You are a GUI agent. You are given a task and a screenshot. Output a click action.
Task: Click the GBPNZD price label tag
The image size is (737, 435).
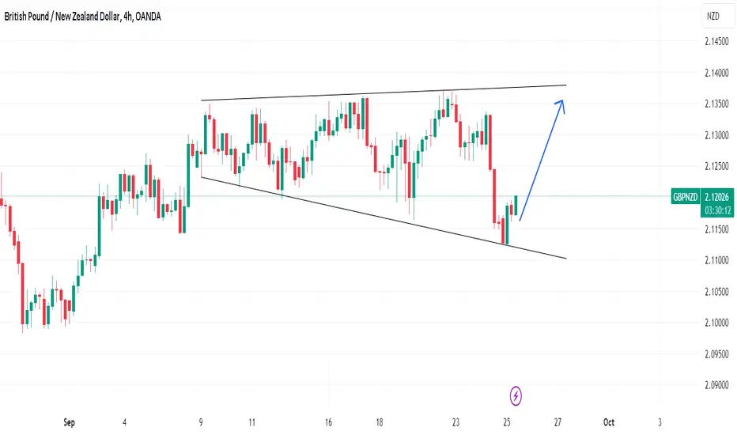[x=686, y=197]
